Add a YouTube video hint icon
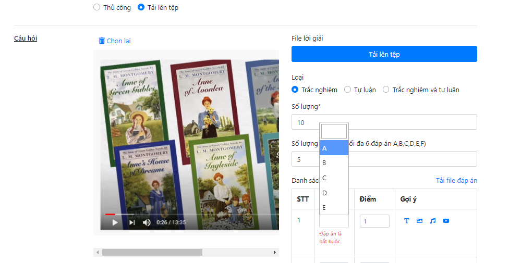The height and width of the screenshot is (263, 521). coord(446,221)
